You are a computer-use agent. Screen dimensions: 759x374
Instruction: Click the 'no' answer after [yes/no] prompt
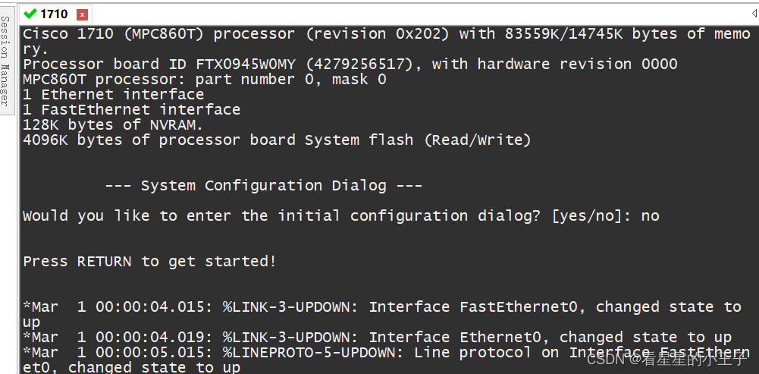click(650, 216)
